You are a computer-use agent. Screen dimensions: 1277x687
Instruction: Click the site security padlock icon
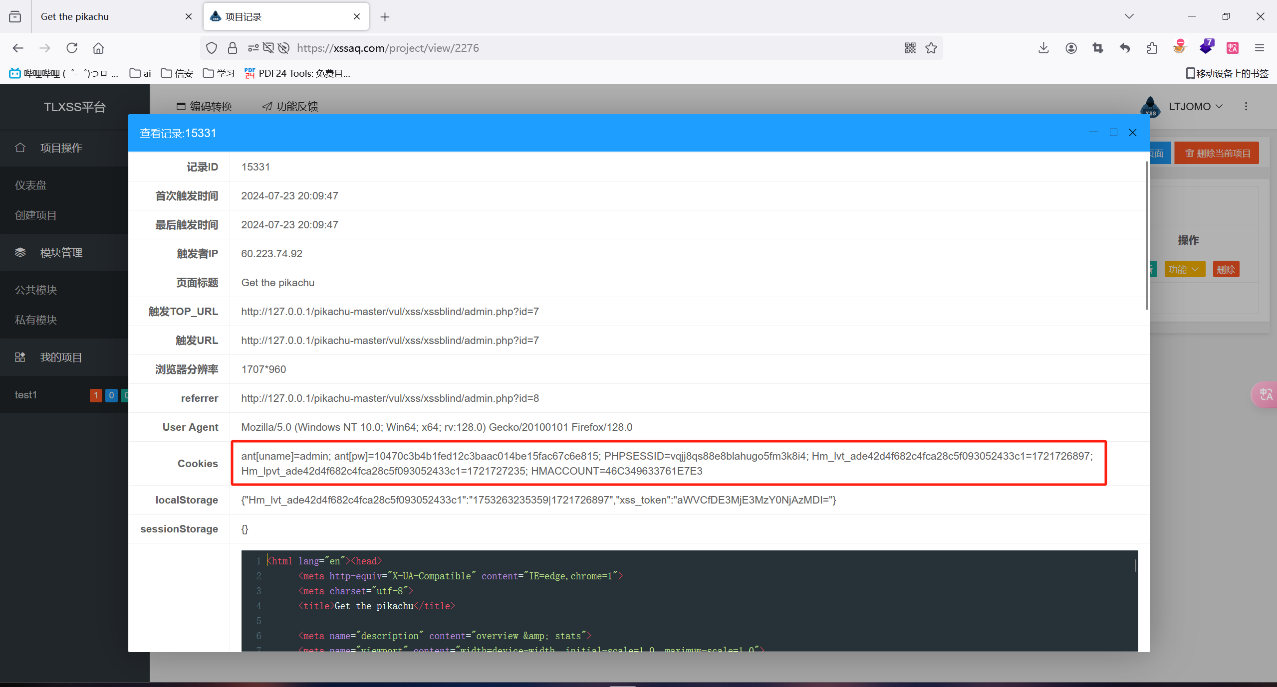[x=233, y=48]
